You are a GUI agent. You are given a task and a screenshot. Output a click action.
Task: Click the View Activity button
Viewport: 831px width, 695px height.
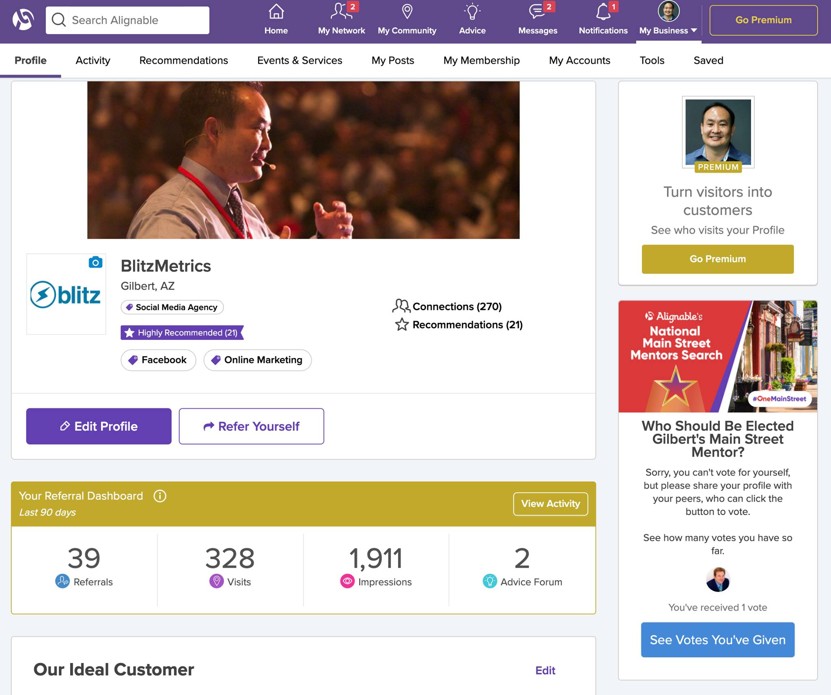550,504
